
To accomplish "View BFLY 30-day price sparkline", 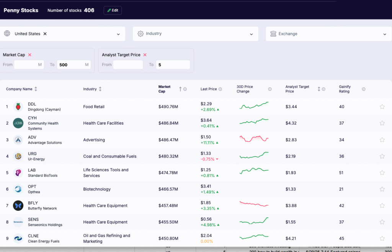I will (x=254, y=204).
